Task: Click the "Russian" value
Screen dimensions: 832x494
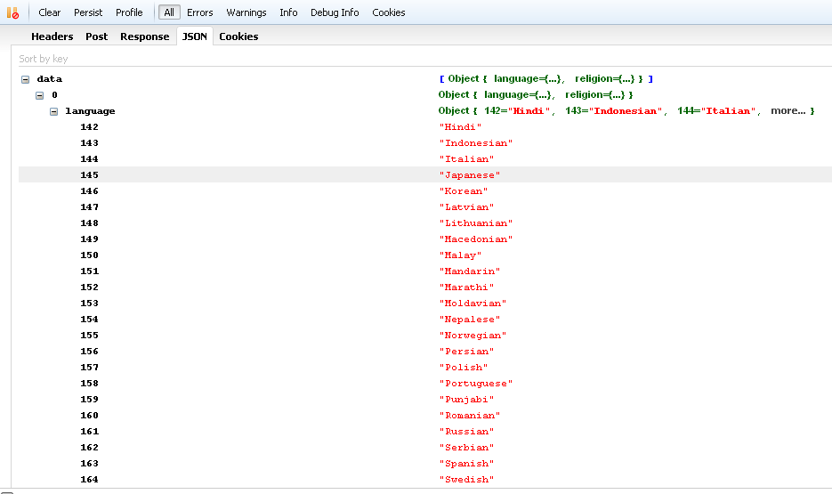Action: tap(466, 432)
